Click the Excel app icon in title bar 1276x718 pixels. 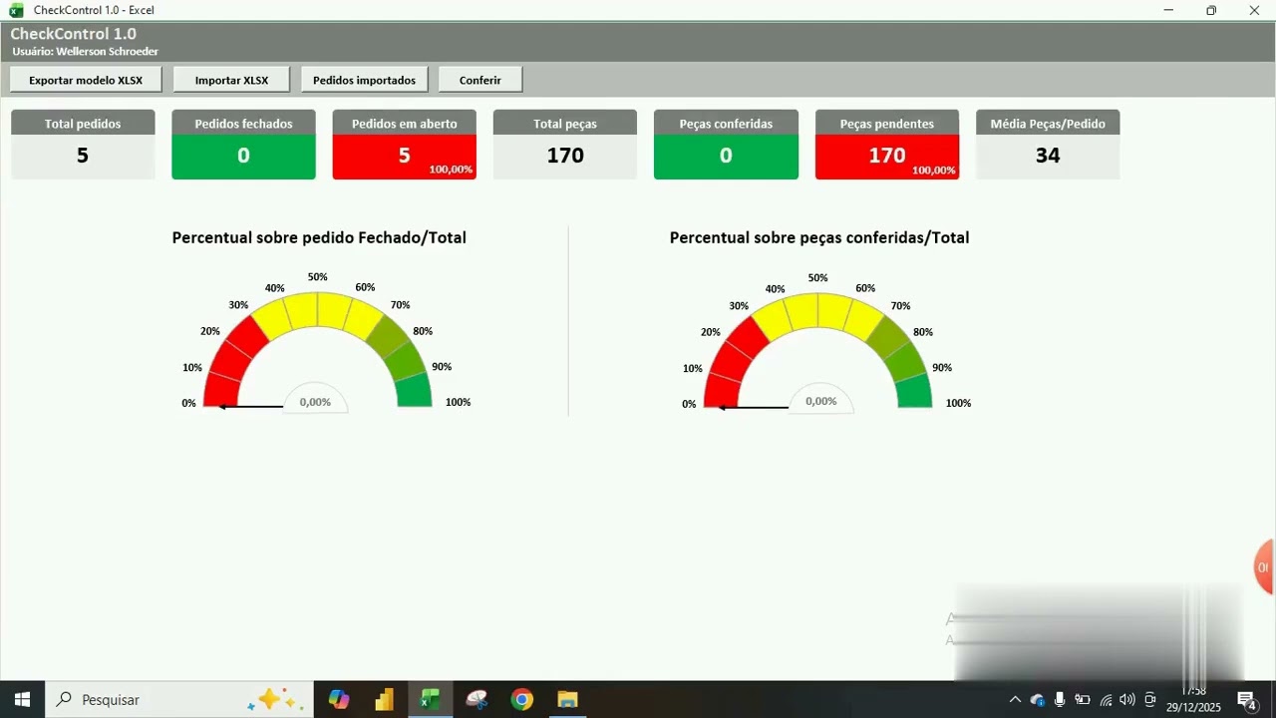(x=16, y=10)
